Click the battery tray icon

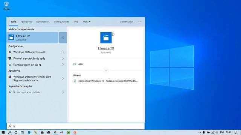(x=208, y=132)
